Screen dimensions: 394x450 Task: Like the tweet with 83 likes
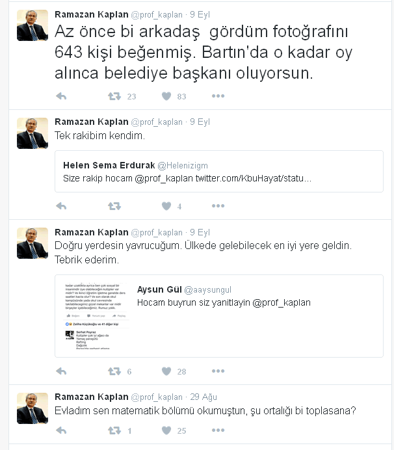coord(166,96)
